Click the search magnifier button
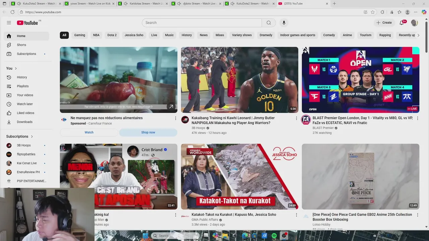This screenshot has width=429, height=241. (268, 23)
